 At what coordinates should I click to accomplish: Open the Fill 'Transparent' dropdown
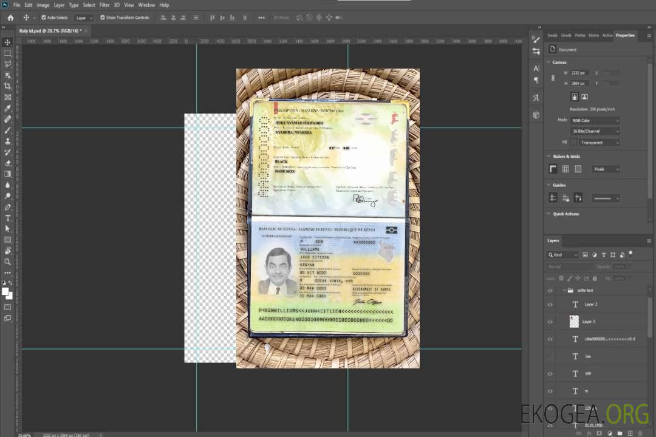pyautogui.click(x=599, y=143)
